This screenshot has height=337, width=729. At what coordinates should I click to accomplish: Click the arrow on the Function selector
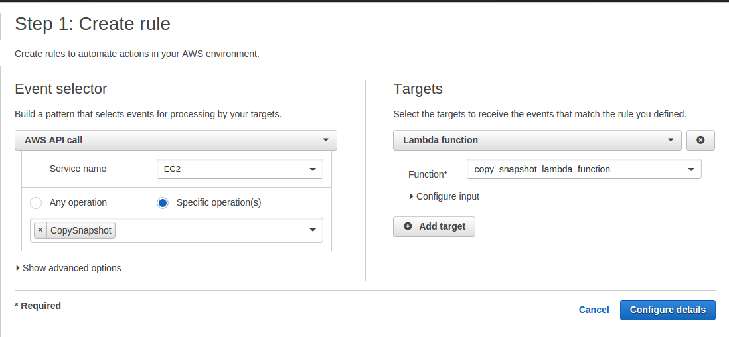point(690,169)
